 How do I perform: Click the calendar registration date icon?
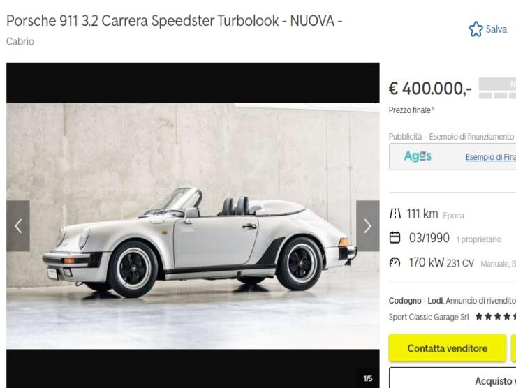[x=395, y=237]
